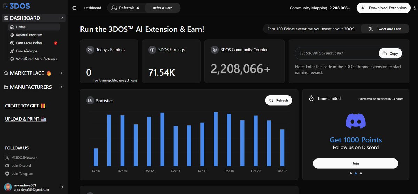
Task: Open the Home menu item
Action: [x=34, y=27]
